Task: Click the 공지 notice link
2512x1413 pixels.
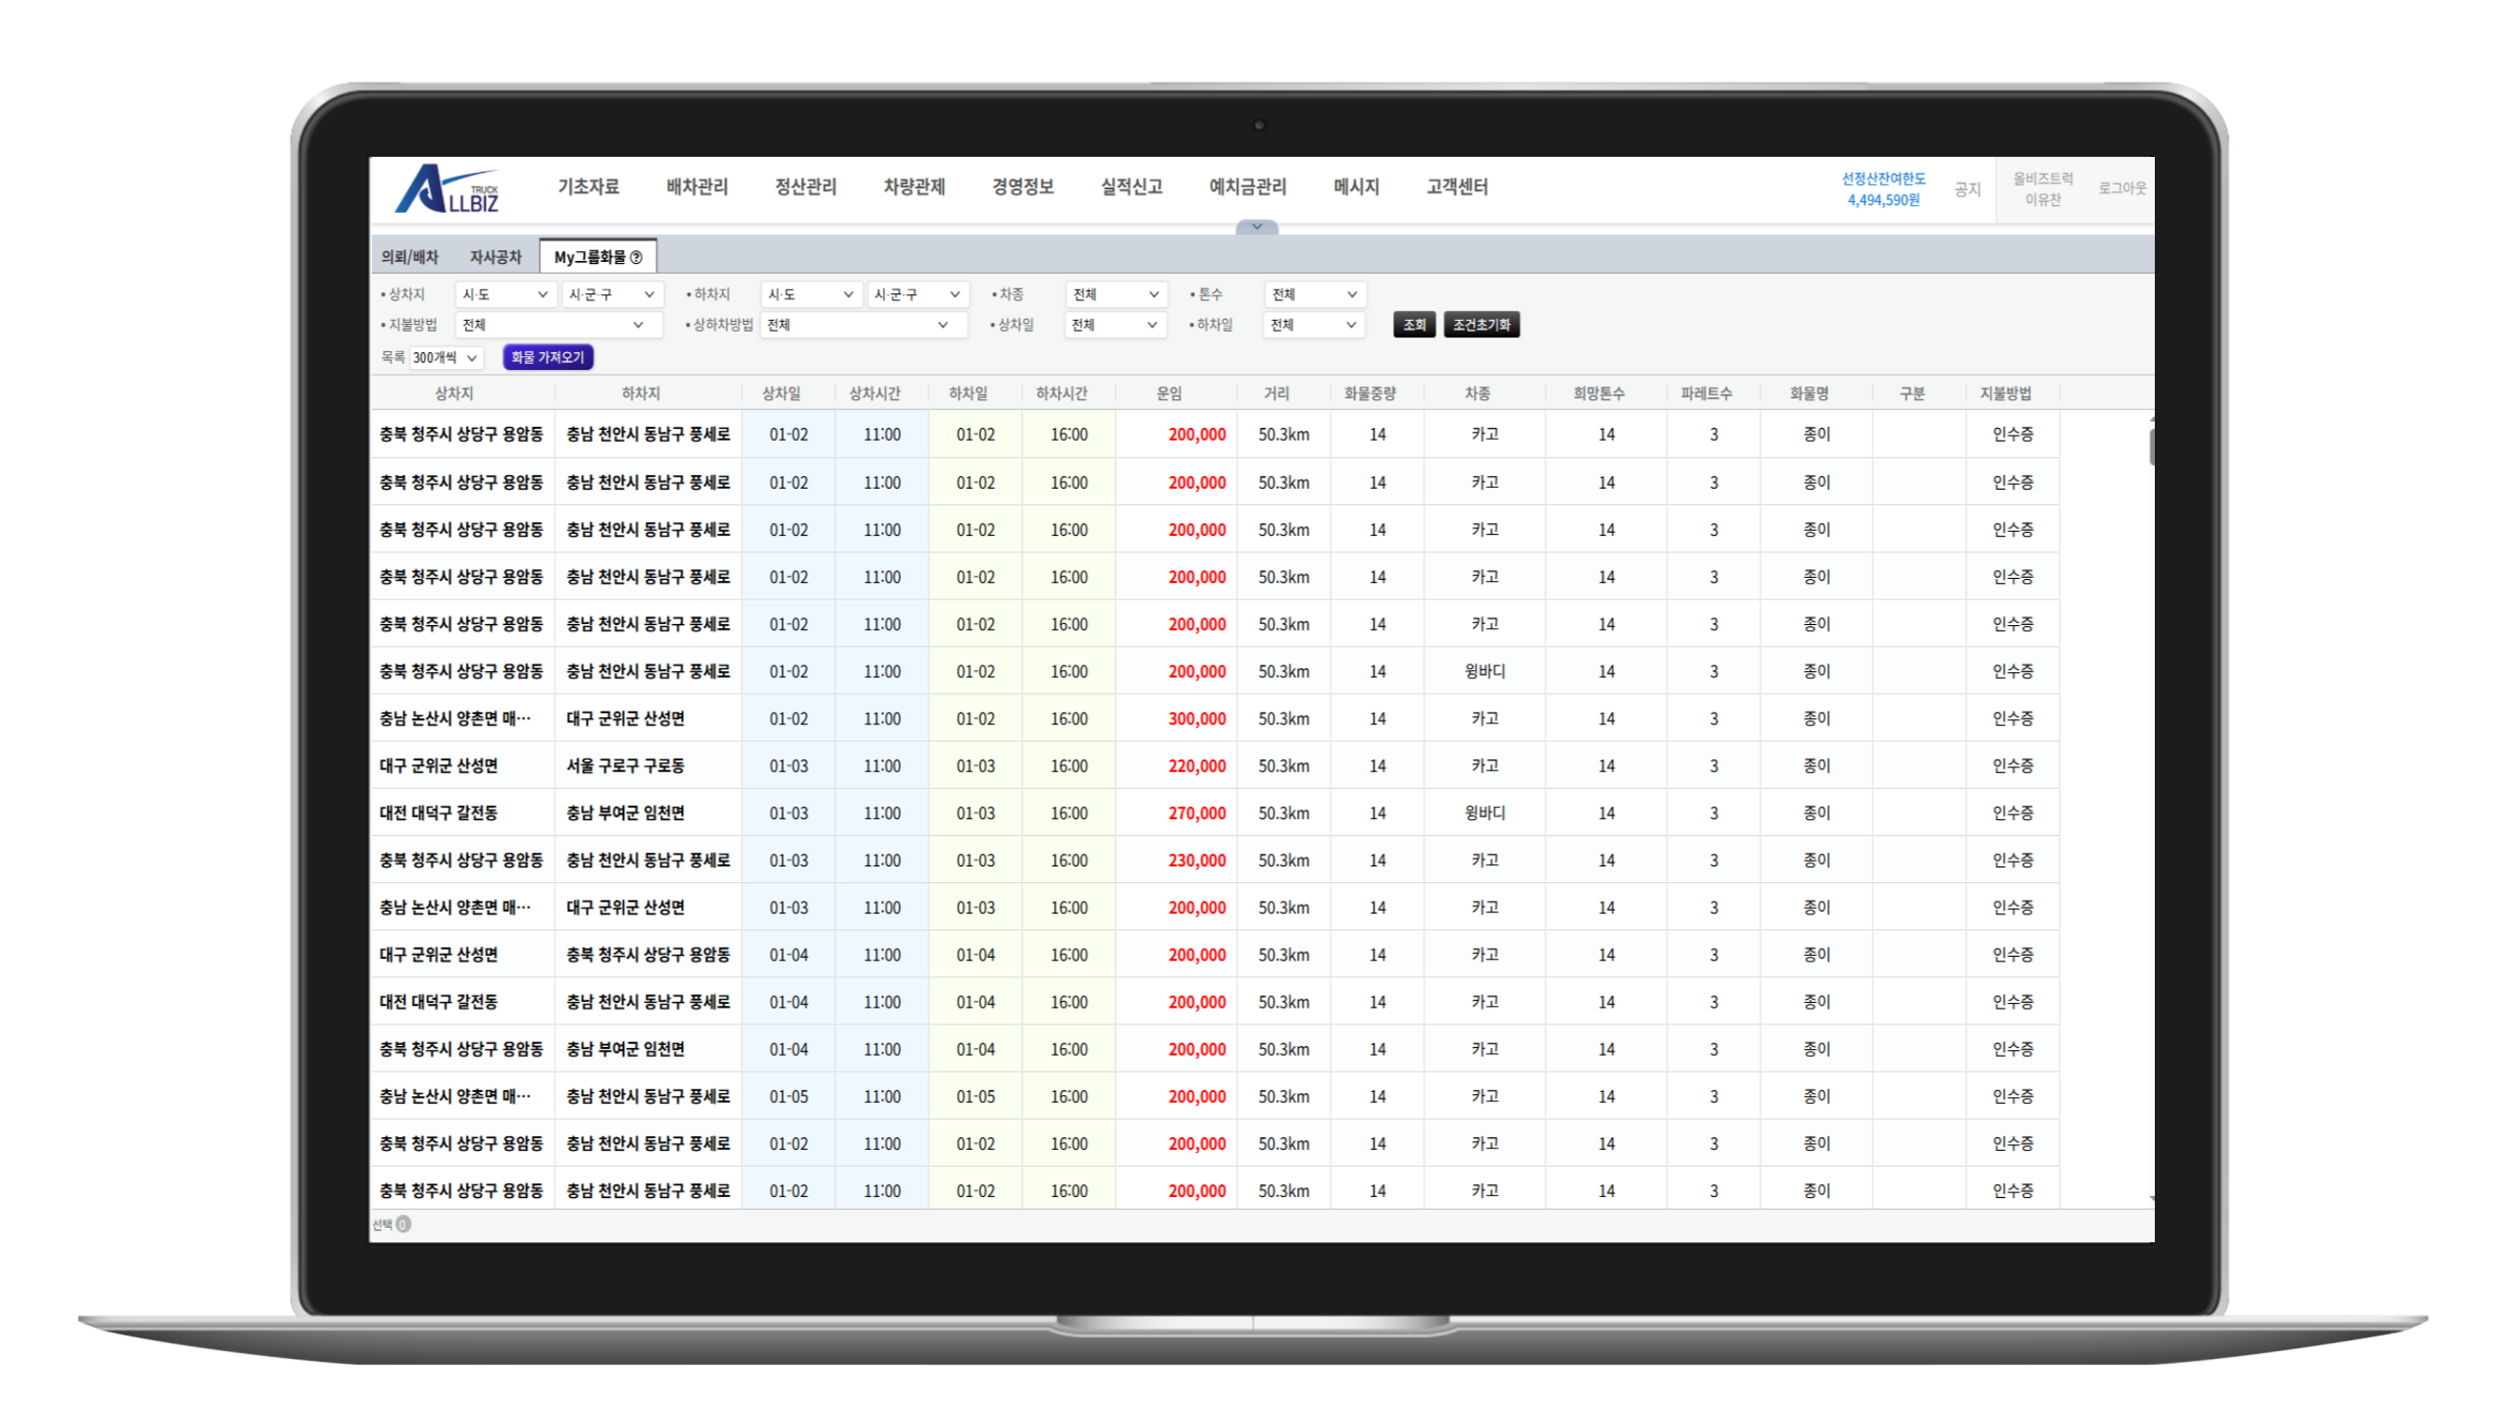Action: pos(1966,189)
